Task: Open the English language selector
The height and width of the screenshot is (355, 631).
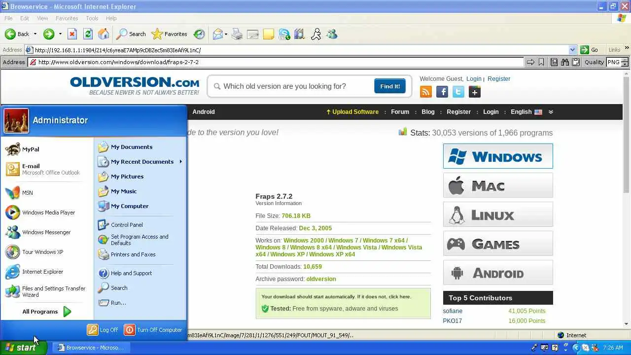Action: [x=526, y=112]
